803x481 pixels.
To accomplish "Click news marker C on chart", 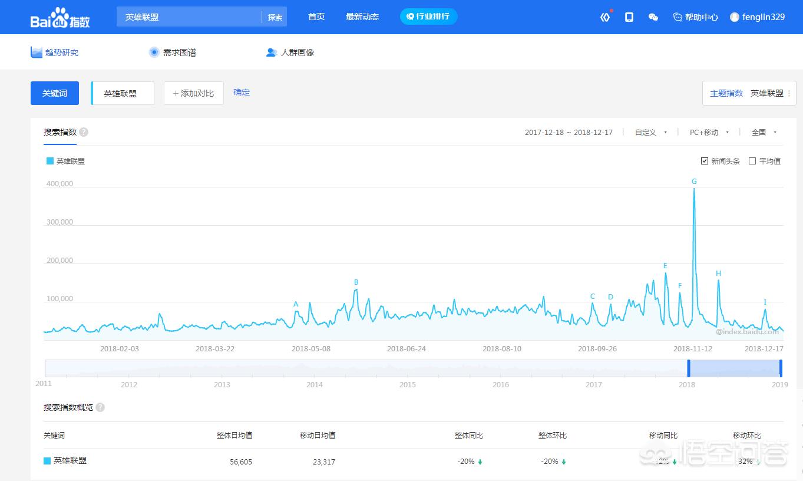I will (593, 296).
